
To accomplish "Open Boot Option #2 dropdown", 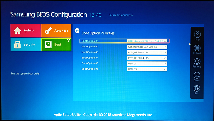I will pos(147,47).
